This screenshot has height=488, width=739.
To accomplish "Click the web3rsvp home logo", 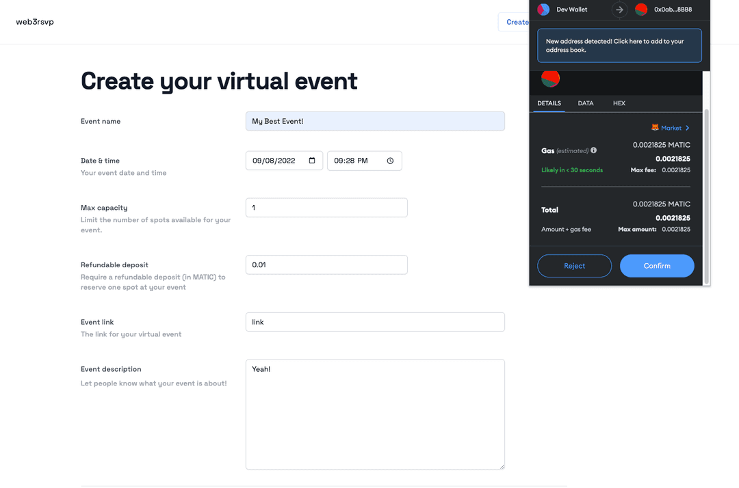I will tap(35, 22).
